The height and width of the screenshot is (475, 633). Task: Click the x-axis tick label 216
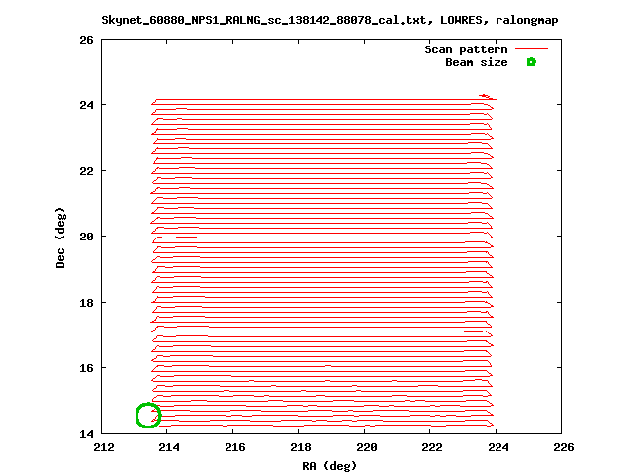(x=235, y=447)
